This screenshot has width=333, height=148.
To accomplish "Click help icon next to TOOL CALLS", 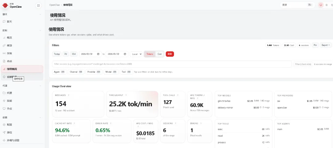I will (x=178, y=95).
